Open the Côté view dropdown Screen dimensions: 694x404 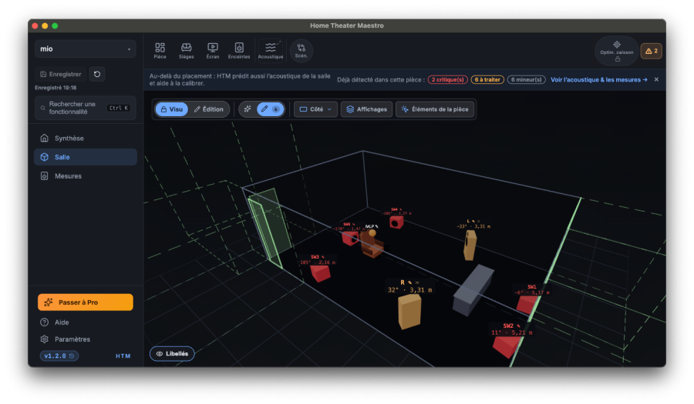coord(315,109)
